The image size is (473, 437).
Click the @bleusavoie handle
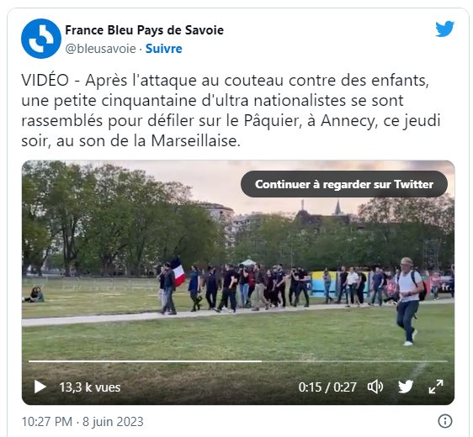click(100, 49)
